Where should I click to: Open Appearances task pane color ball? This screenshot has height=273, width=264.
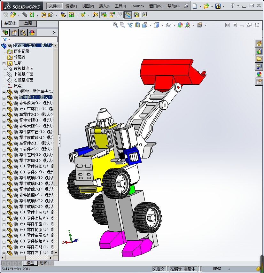click(x=259, y=74)
